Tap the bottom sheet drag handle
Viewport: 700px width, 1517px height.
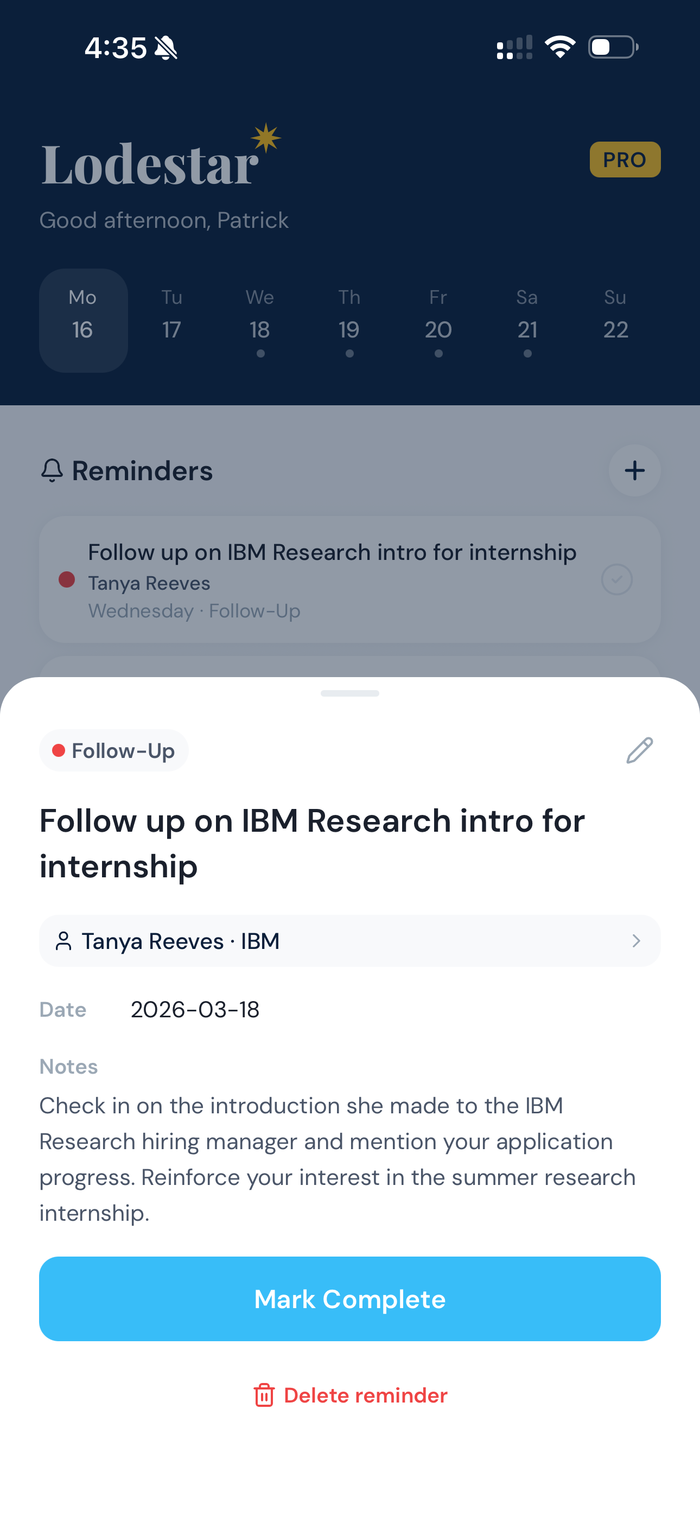coord(349,693)
